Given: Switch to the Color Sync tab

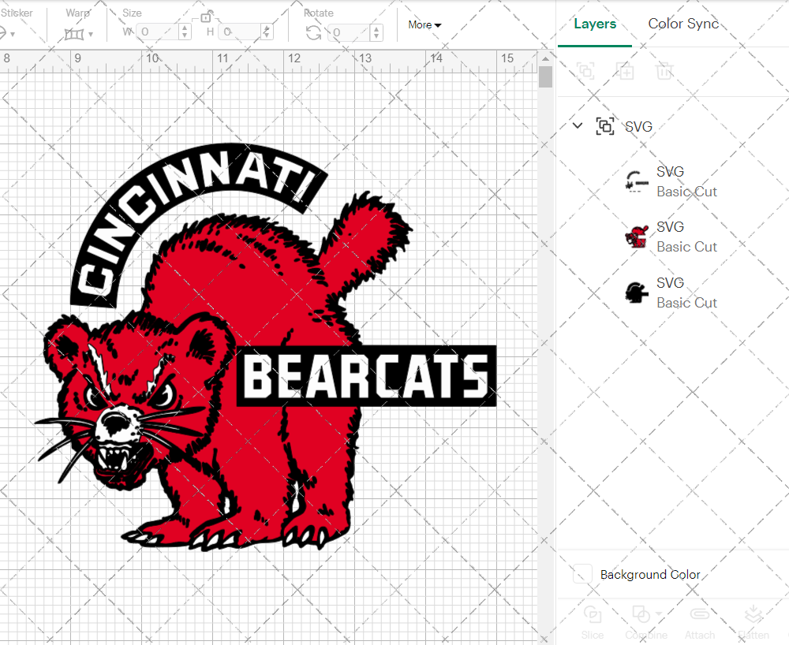Looking at the screenshot, I should tap(683, 24).
